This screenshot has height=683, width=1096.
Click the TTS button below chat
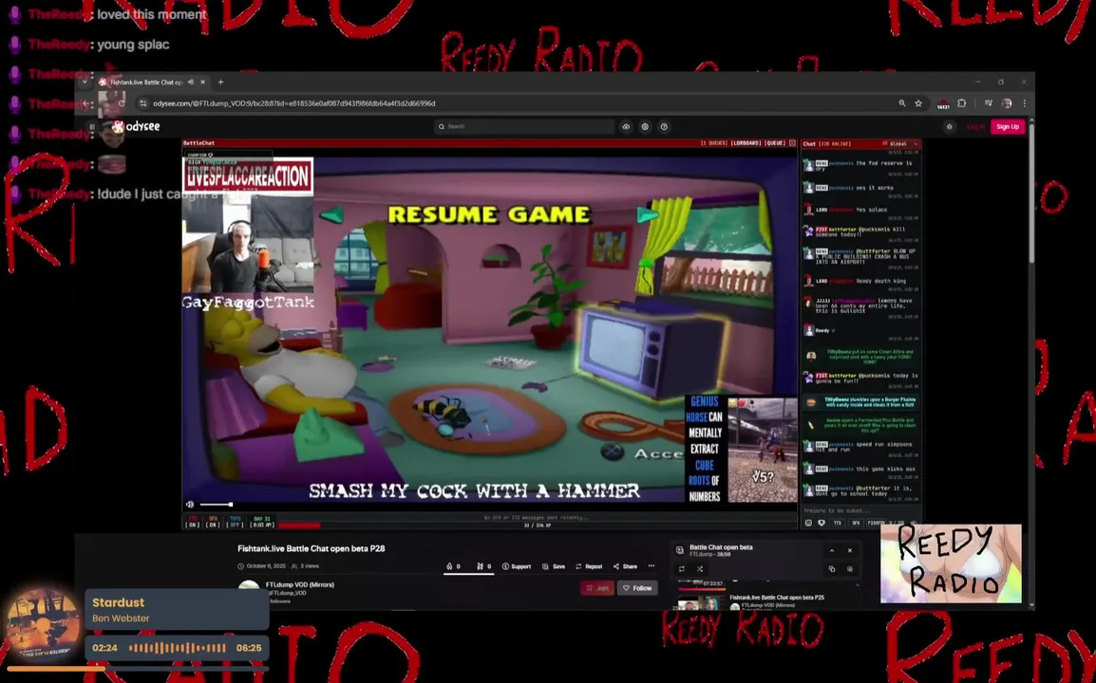(838, 523)
